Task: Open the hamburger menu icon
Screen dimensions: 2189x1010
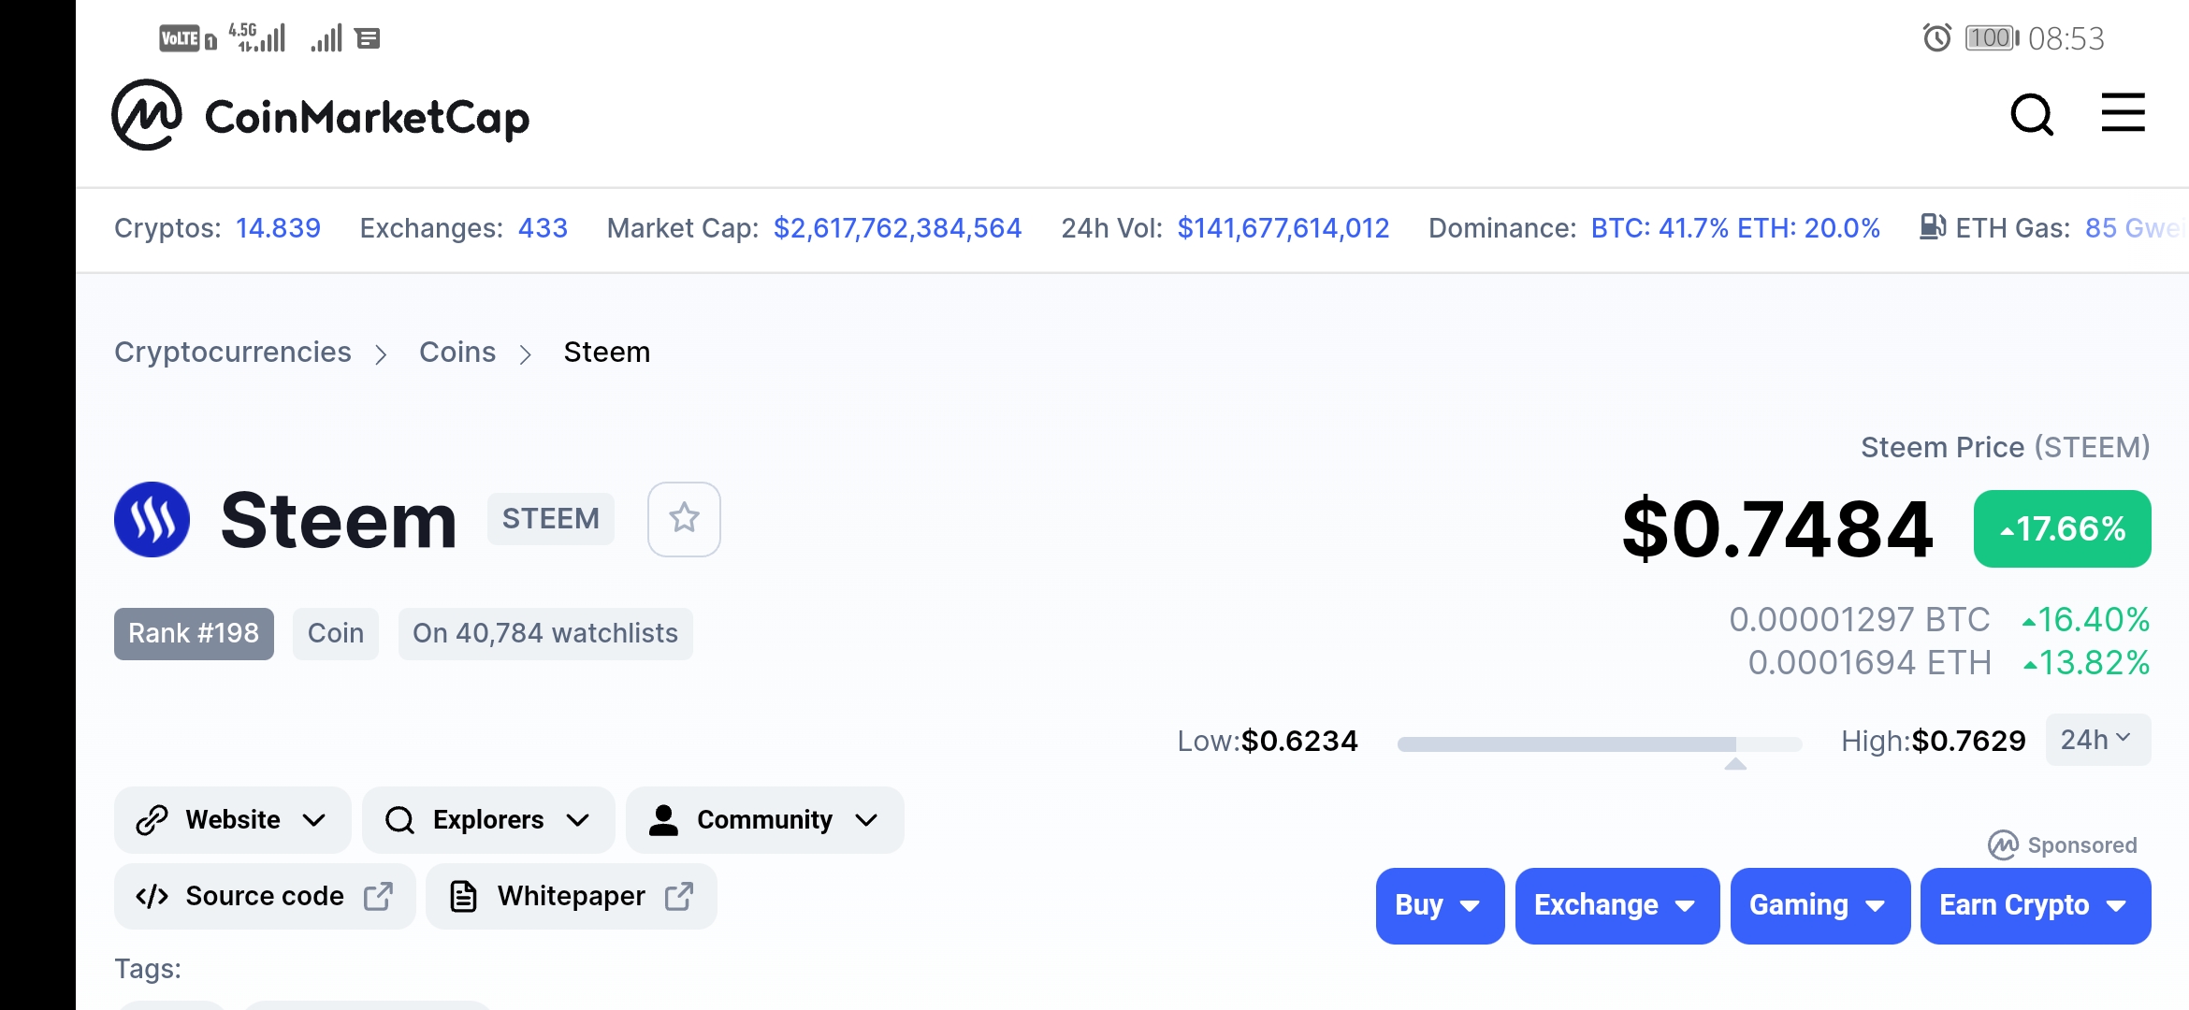Action: 2123,113
